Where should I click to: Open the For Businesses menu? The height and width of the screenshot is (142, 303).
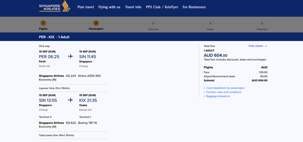click(x=194, y=7)
